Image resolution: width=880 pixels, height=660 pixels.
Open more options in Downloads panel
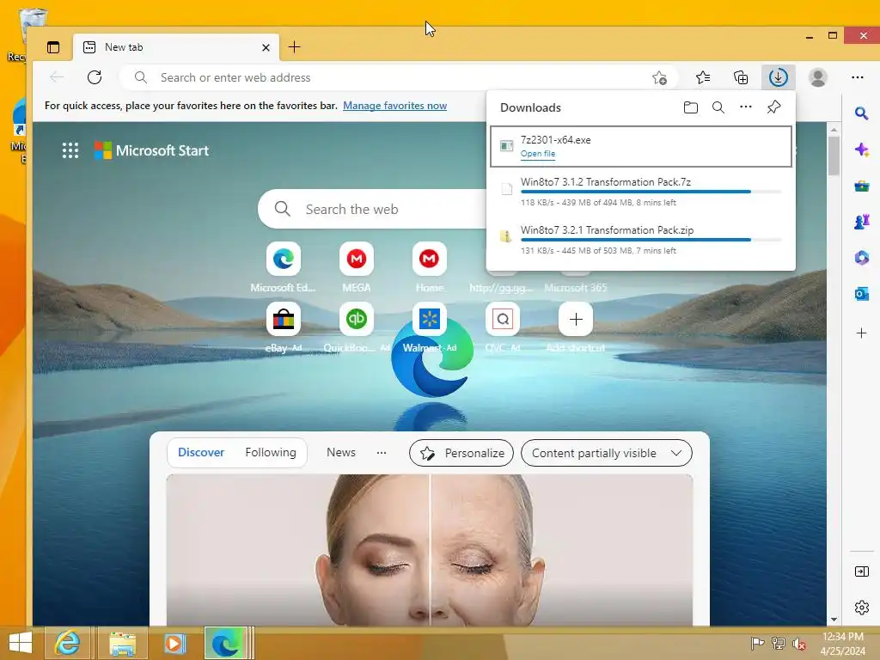(x=745, y=107)
